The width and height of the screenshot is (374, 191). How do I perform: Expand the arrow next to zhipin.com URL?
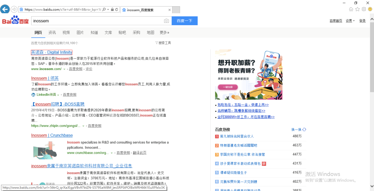(83, 126)
